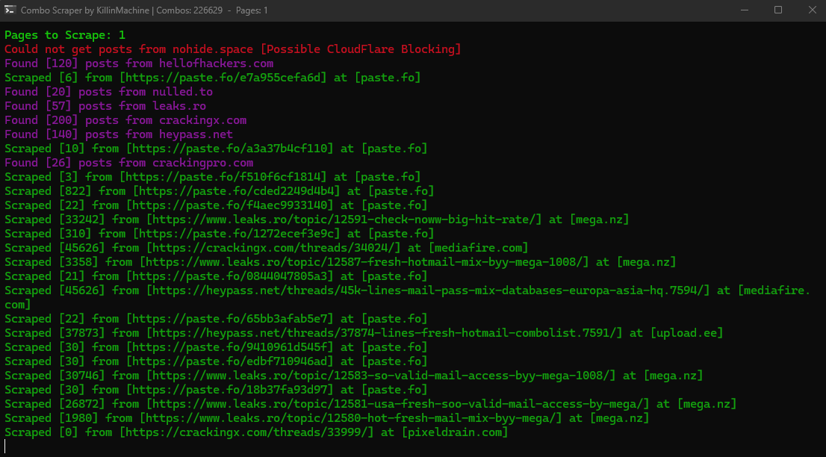
Task: Click the scraped count '[37873]'
Action: point(81,333)
